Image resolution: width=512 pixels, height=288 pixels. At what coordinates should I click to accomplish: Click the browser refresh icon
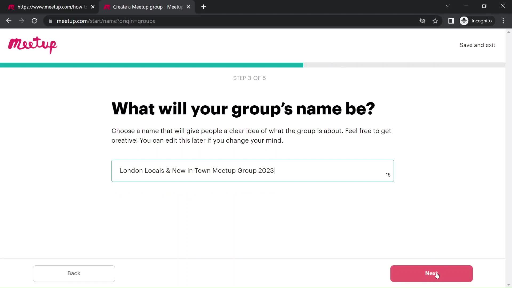pyautogui.click(x=34, y=21)
